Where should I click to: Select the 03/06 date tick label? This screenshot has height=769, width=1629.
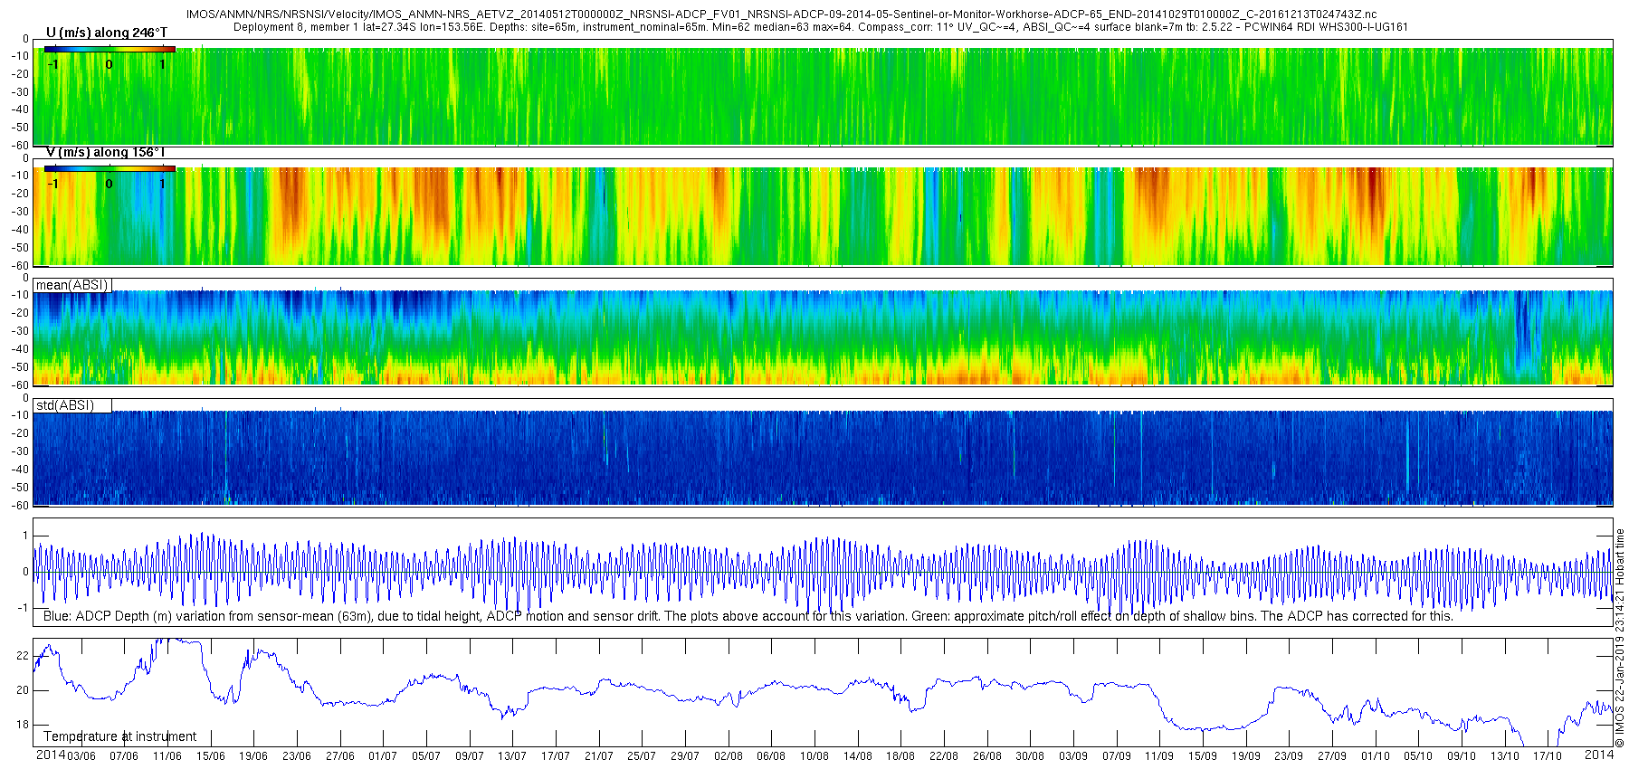coord(81,756)
